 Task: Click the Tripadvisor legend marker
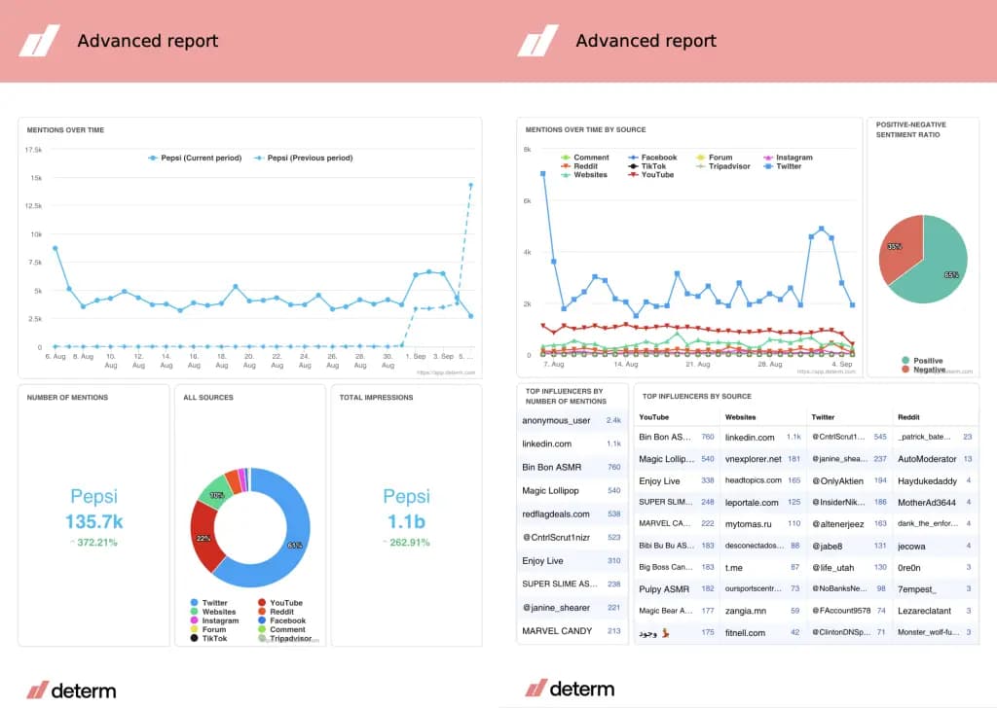pyautogui.click(x=262, y=638)
